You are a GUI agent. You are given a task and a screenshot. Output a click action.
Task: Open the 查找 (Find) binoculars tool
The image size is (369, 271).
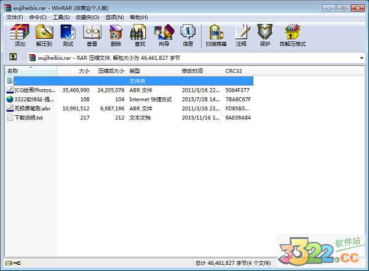(140, 36)
